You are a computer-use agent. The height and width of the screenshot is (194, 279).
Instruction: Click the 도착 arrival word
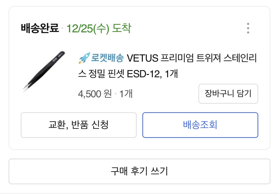[122, 28]
